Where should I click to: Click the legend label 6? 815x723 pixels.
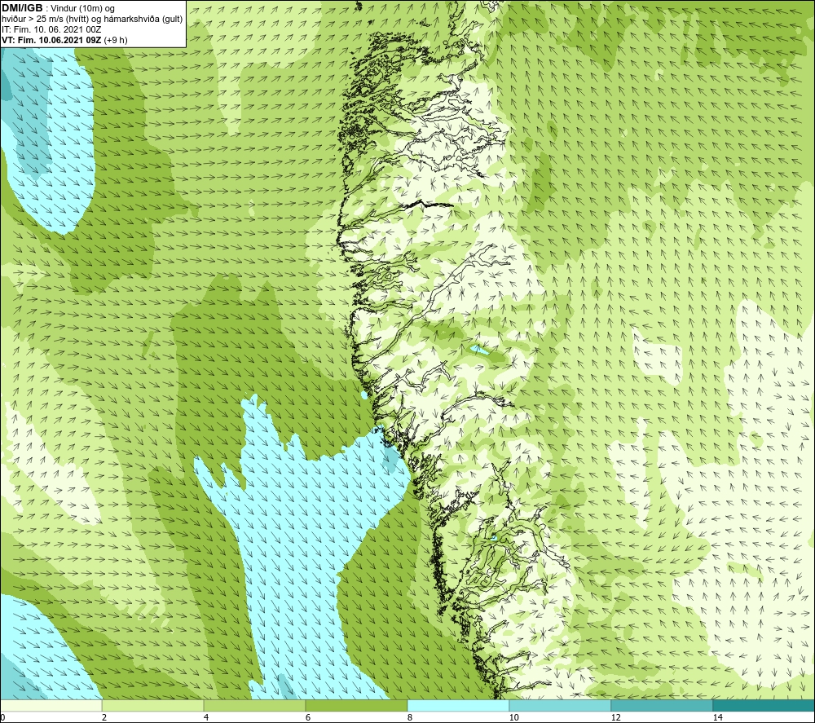tap(308, 717)
